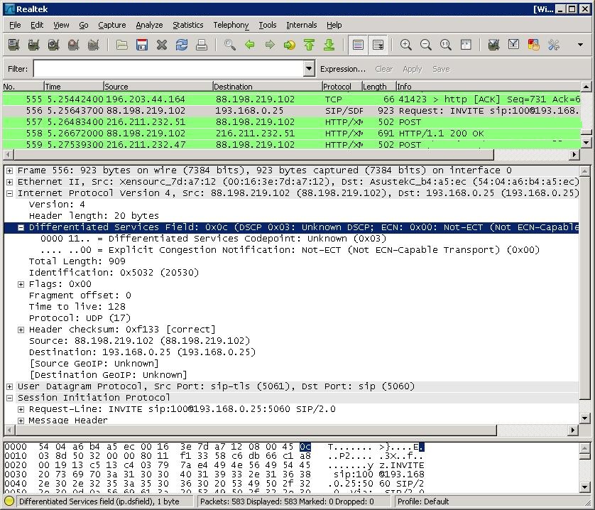Focus the display Filter input field
595x510 pixels.
point(169,69)
